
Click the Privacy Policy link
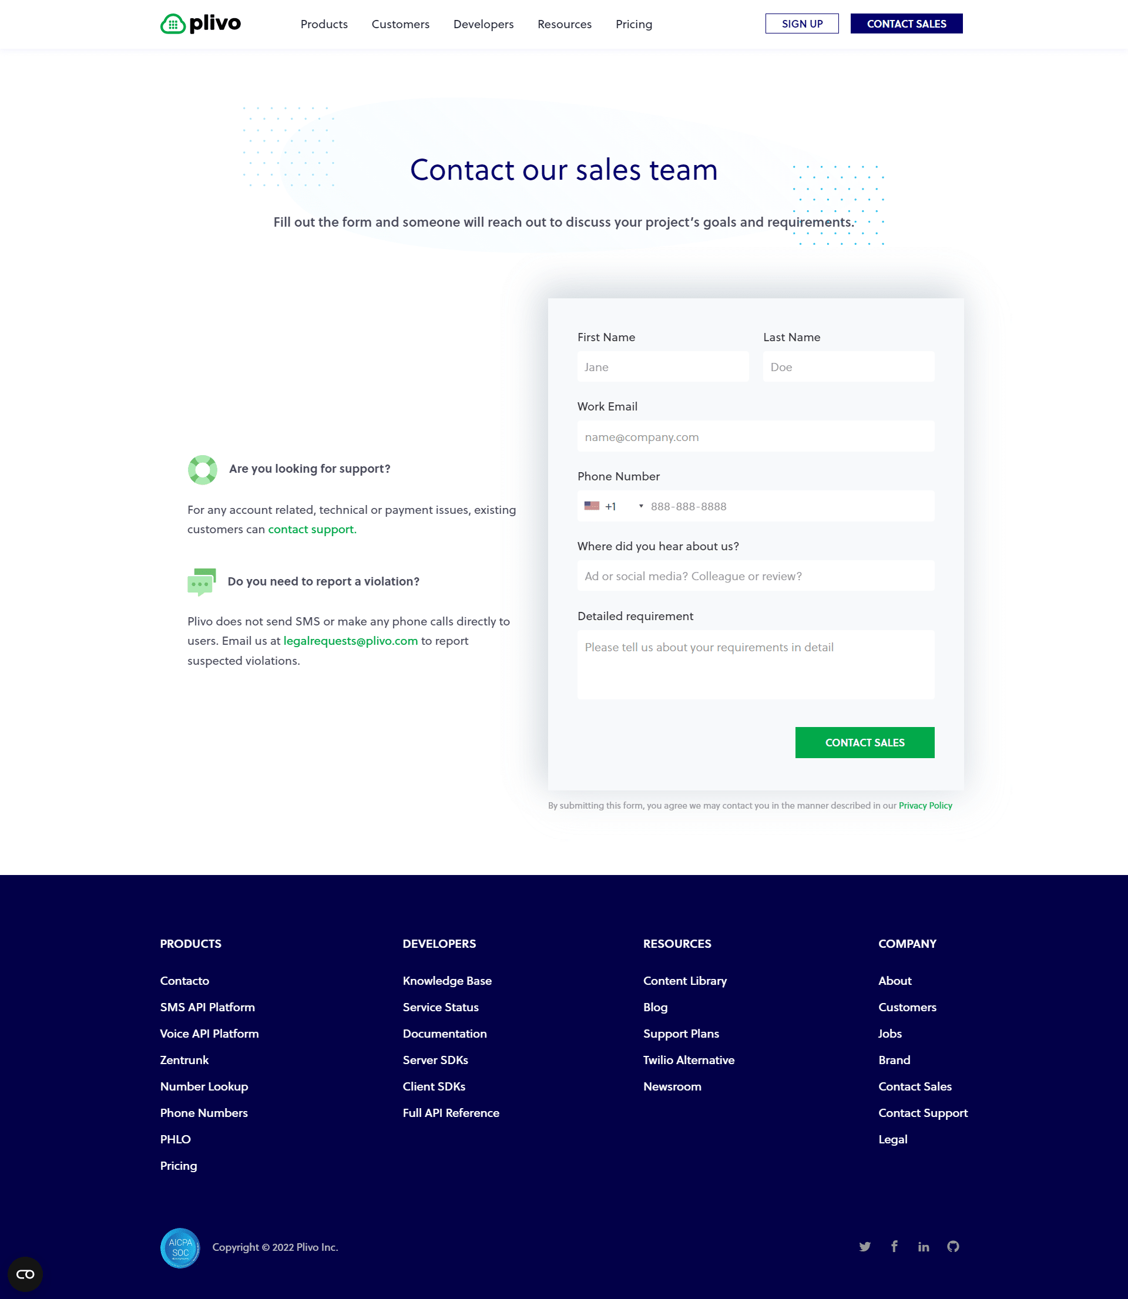[x=925, y=805]
